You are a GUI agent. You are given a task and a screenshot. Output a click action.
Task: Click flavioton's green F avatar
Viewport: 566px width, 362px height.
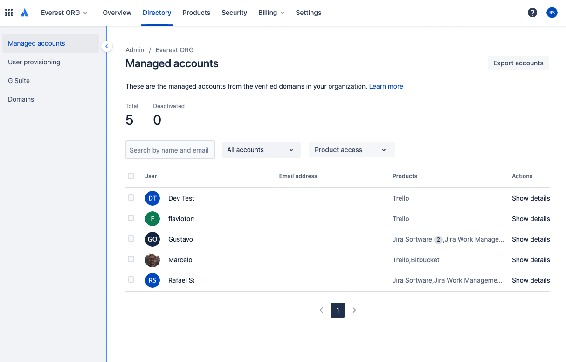tap(152, 219)
